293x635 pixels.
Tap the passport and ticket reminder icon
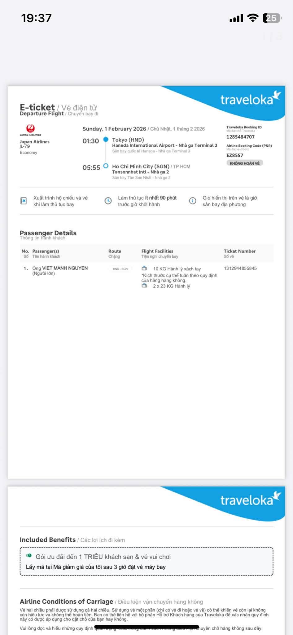24,201
